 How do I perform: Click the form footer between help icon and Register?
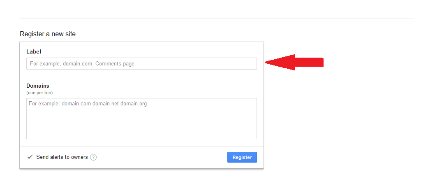tap(160, 157)
